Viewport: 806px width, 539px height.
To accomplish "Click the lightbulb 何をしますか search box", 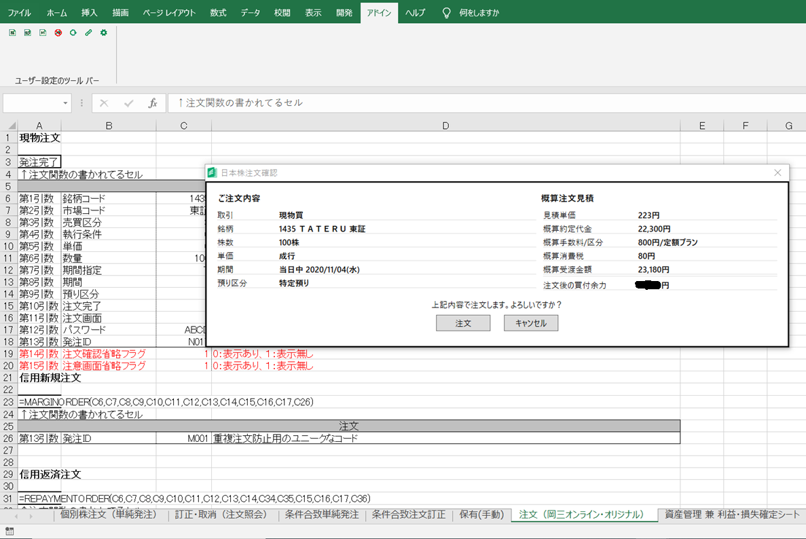I will tap(479, 13).
